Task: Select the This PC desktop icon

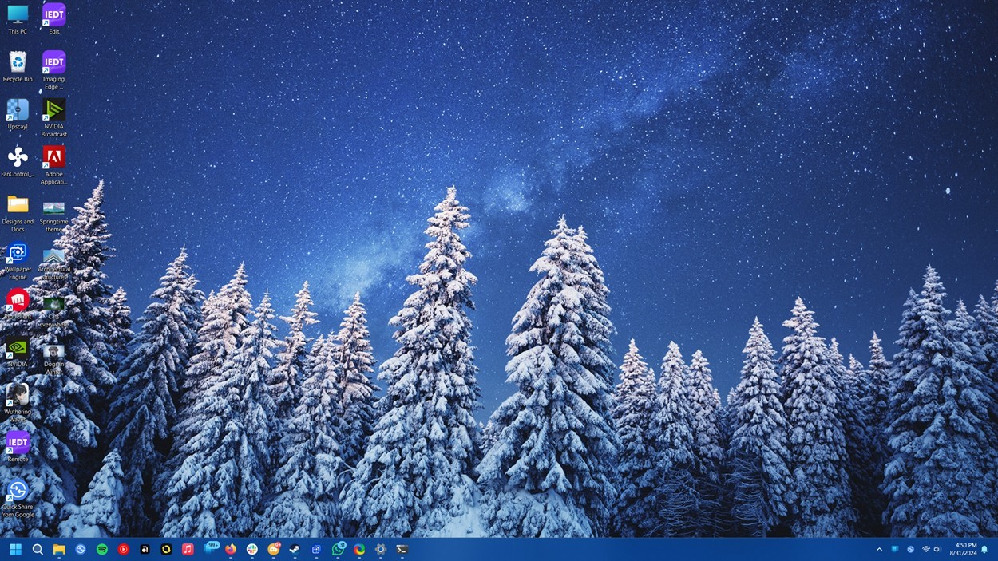Action: pyautogui.click(x=18, y=19)
